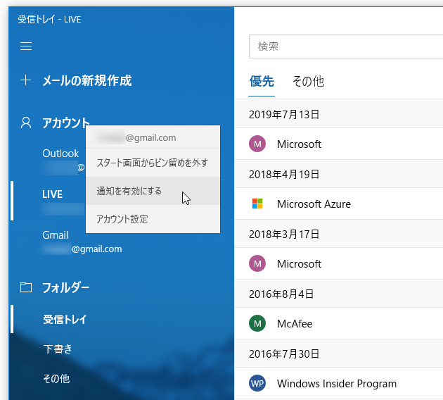Screen dimensions: 443x400
Task: Click Microsoft avatar under 2019年7月13日
Action: point(257,144)
